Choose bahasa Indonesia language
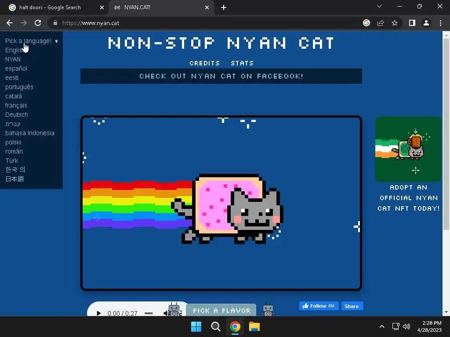 coord(29,133)
